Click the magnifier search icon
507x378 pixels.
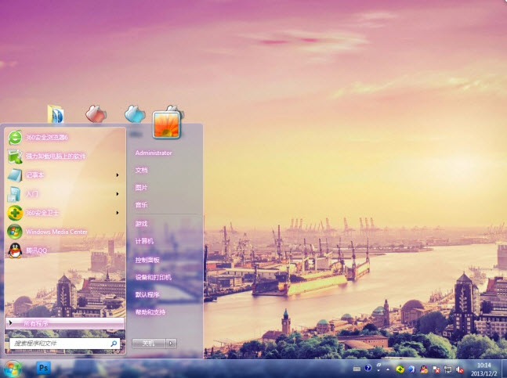pyautogui.click(x=114, y=344)
